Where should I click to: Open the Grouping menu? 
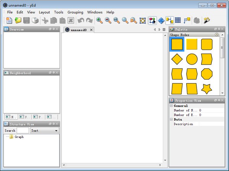tap(75, 12)
